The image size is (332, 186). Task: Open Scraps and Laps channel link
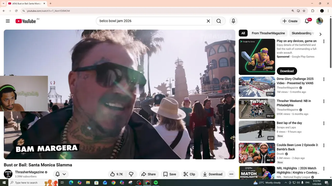[286, 127]
